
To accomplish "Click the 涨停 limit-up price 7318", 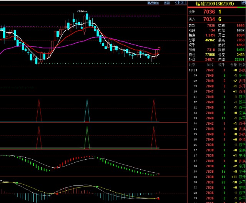I will pyautogui.click(x=210, y=49).
